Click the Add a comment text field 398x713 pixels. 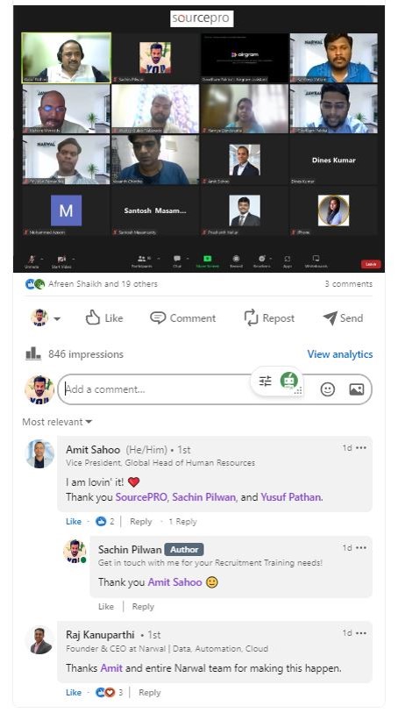pyautogui.click(x=157, y=389)
